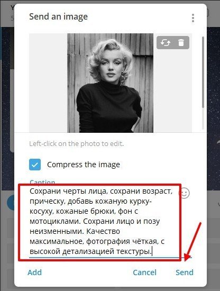
Task: Click the word "мотоциклами" in the caption
Action: tap(55, 221)
